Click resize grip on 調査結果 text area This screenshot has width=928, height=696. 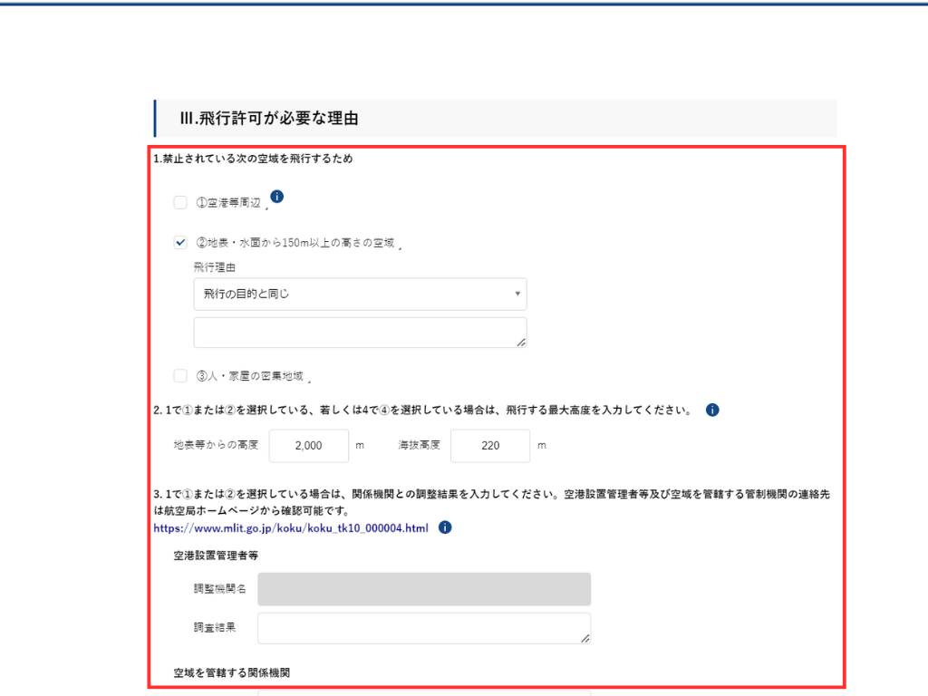pos(585,637)
